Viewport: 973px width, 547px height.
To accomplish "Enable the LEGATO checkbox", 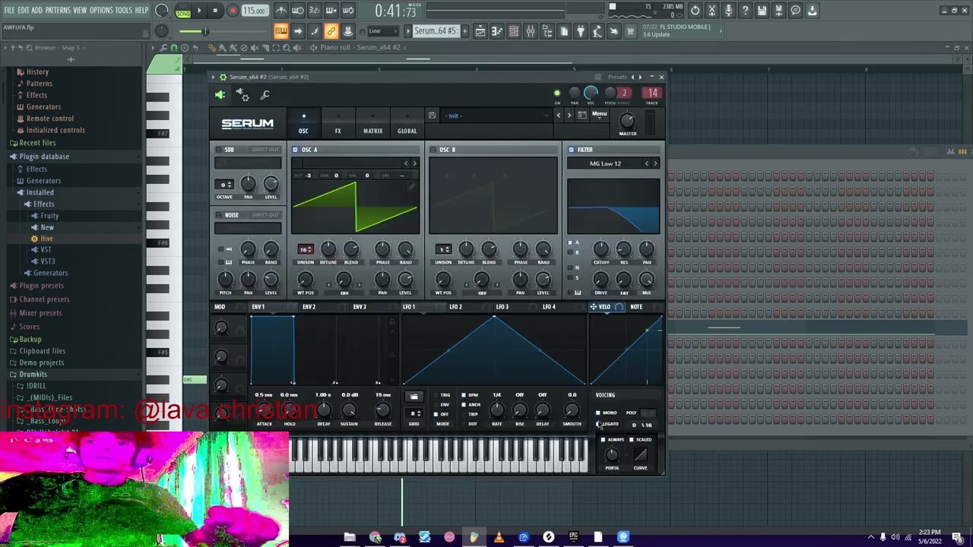I will pos(598,423).
